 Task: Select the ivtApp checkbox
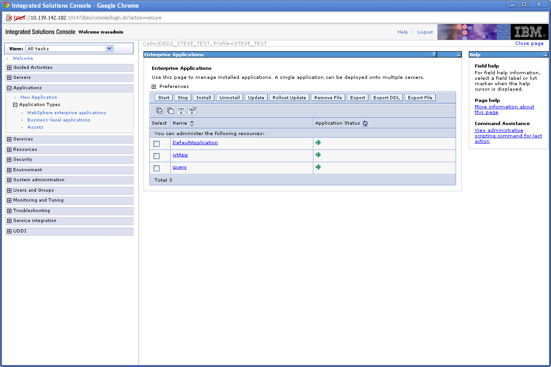tap(157, 156)
